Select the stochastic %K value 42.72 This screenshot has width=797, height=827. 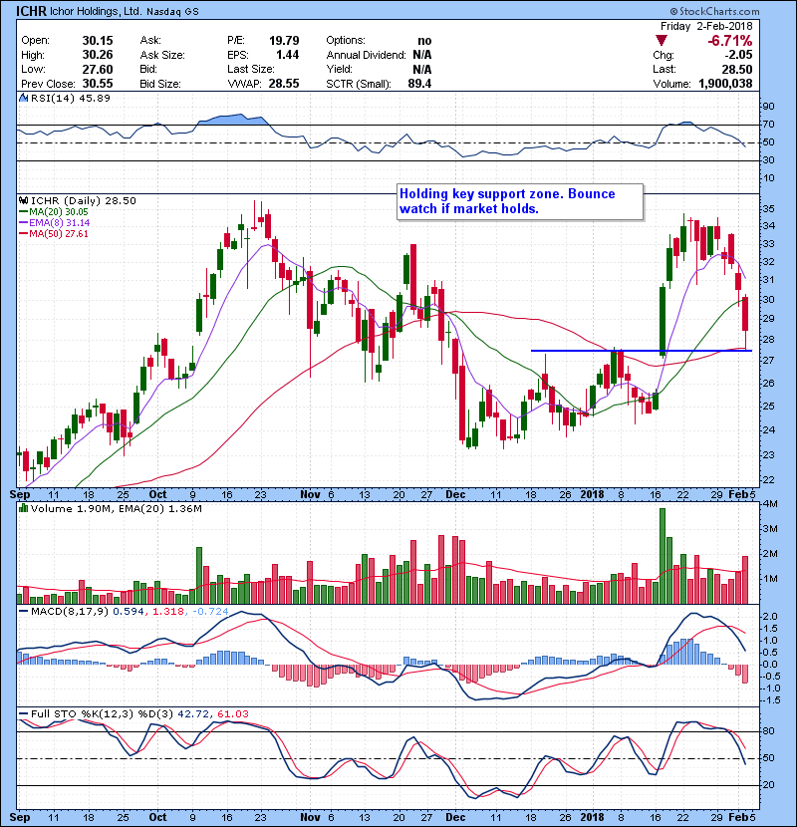194,714
